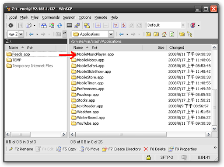
Task: Click the remote panel horizontal scrollbar thumb
Action: pyautogui.click(x=121, y=134)
